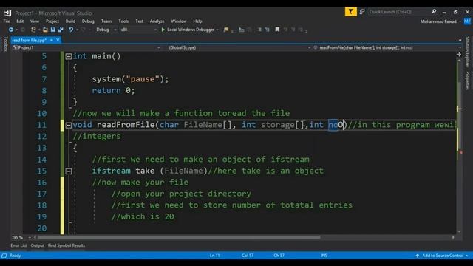The image size is (473, 266).
Task: Open the Muhammad Fawad account dropdown
Action: click(440, 21)
